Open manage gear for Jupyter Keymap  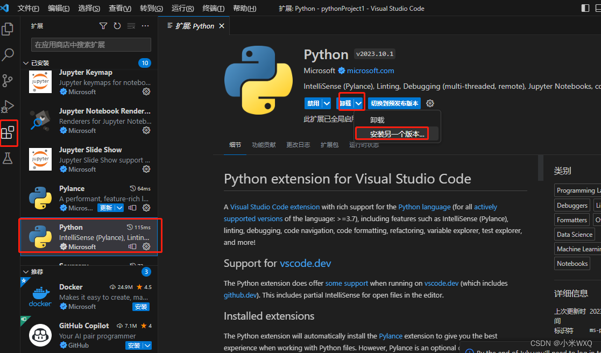[x=146, y=91]
